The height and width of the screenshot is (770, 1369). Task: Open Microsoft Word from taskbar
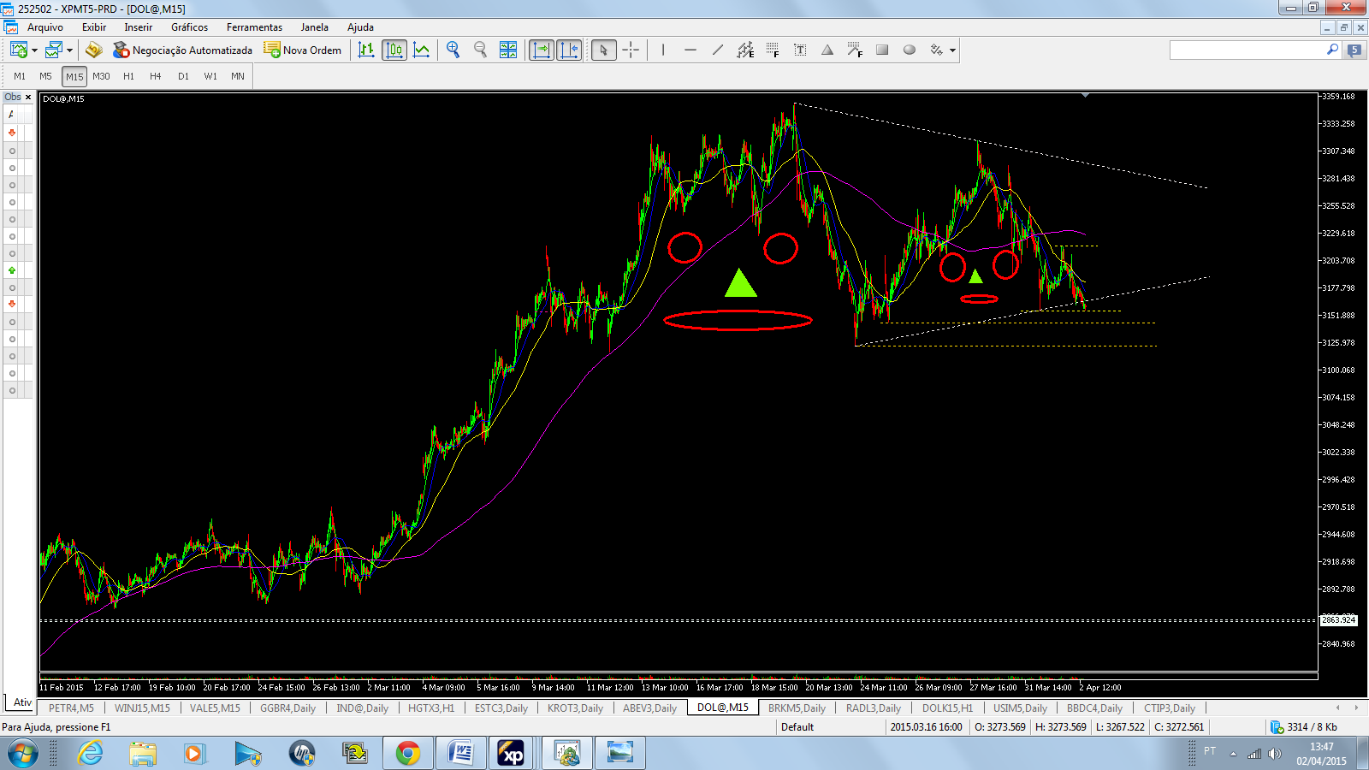click(460, 753)
